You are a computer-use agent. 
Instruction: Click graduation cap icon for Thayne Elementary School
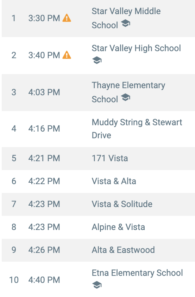tap(125, 98)
